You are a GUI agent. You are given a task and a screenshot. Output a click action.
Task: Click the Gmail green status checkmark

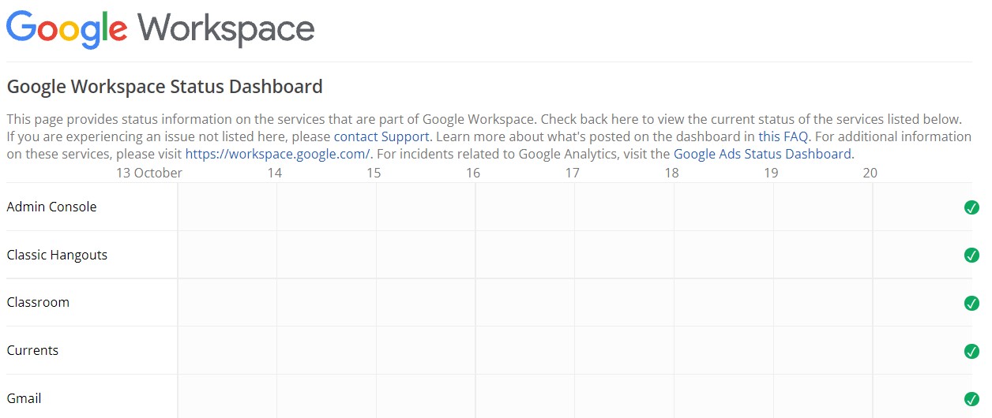click(971, 399)
